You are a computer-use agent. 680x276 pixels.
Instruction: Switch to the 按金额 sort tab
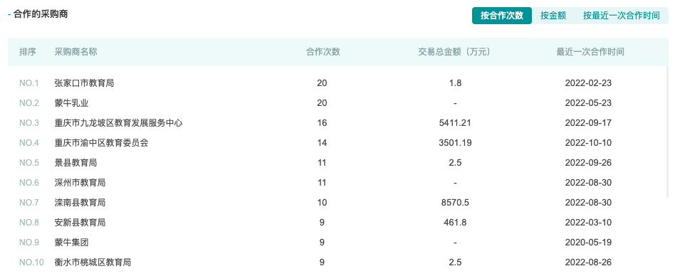[x=553, y=16]
